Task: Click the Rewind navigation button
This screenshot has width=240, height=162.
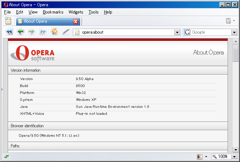Action: coord(9,31)
